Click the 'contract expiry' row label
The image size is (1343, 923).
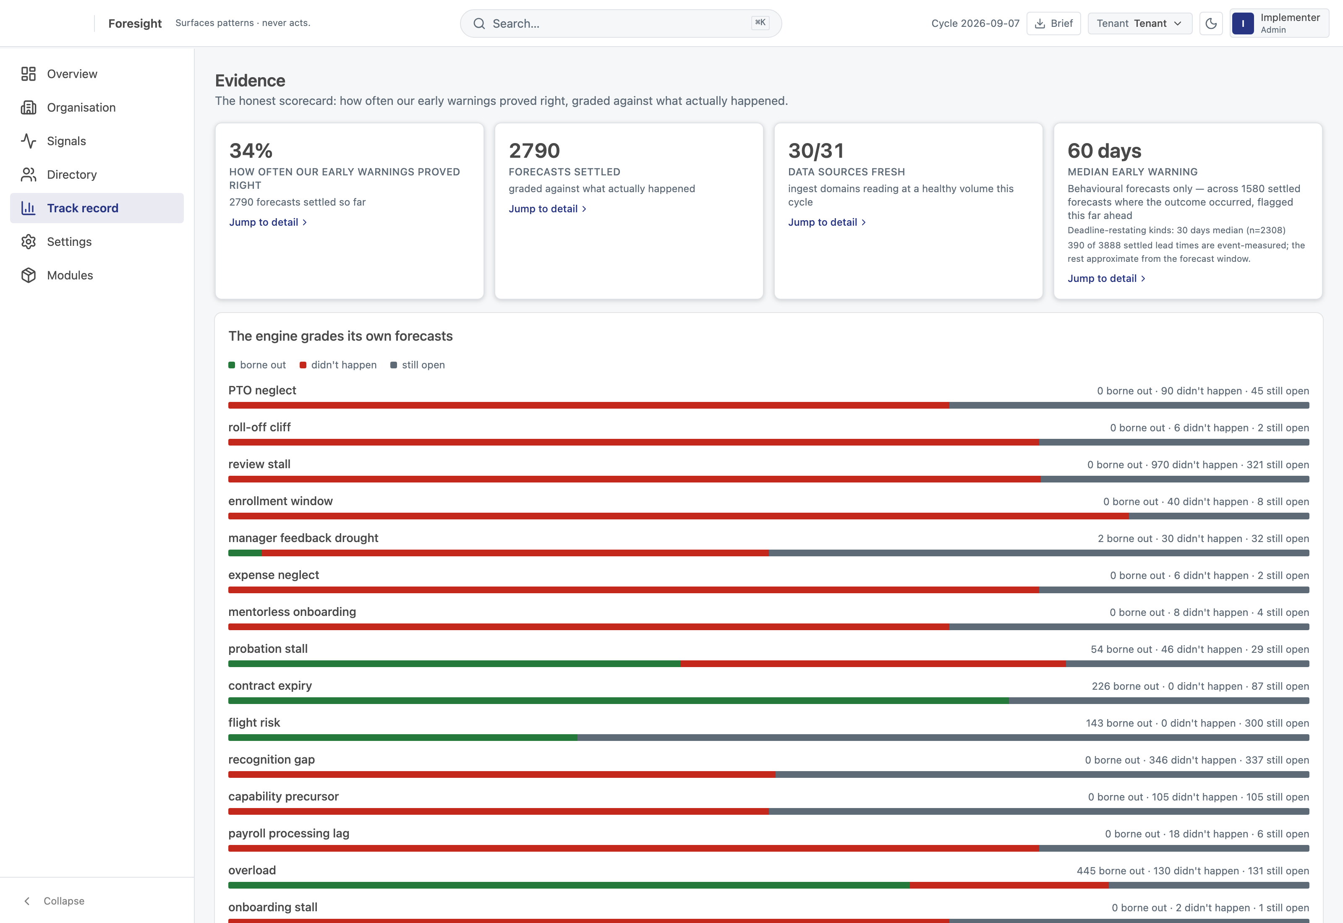270,686
